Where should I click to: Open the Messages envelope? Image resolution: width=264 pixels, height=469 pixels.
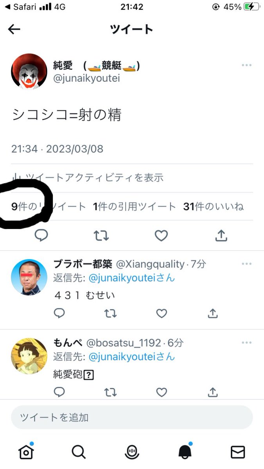[238, 452]
